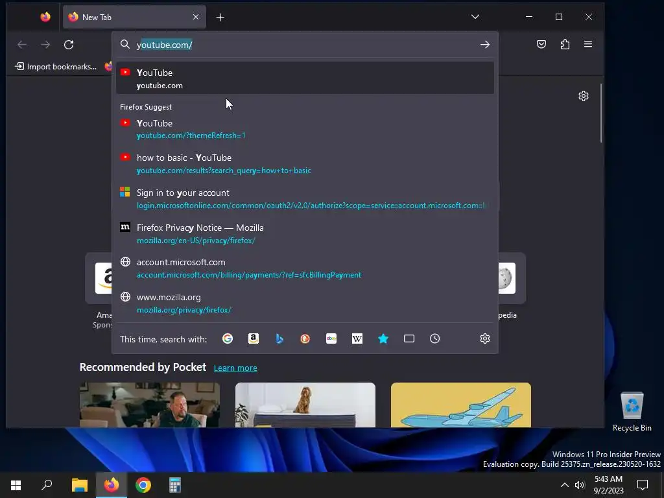Select the top YouTube youtube.com suggestion
664x498 pixels.
(305, 78)
